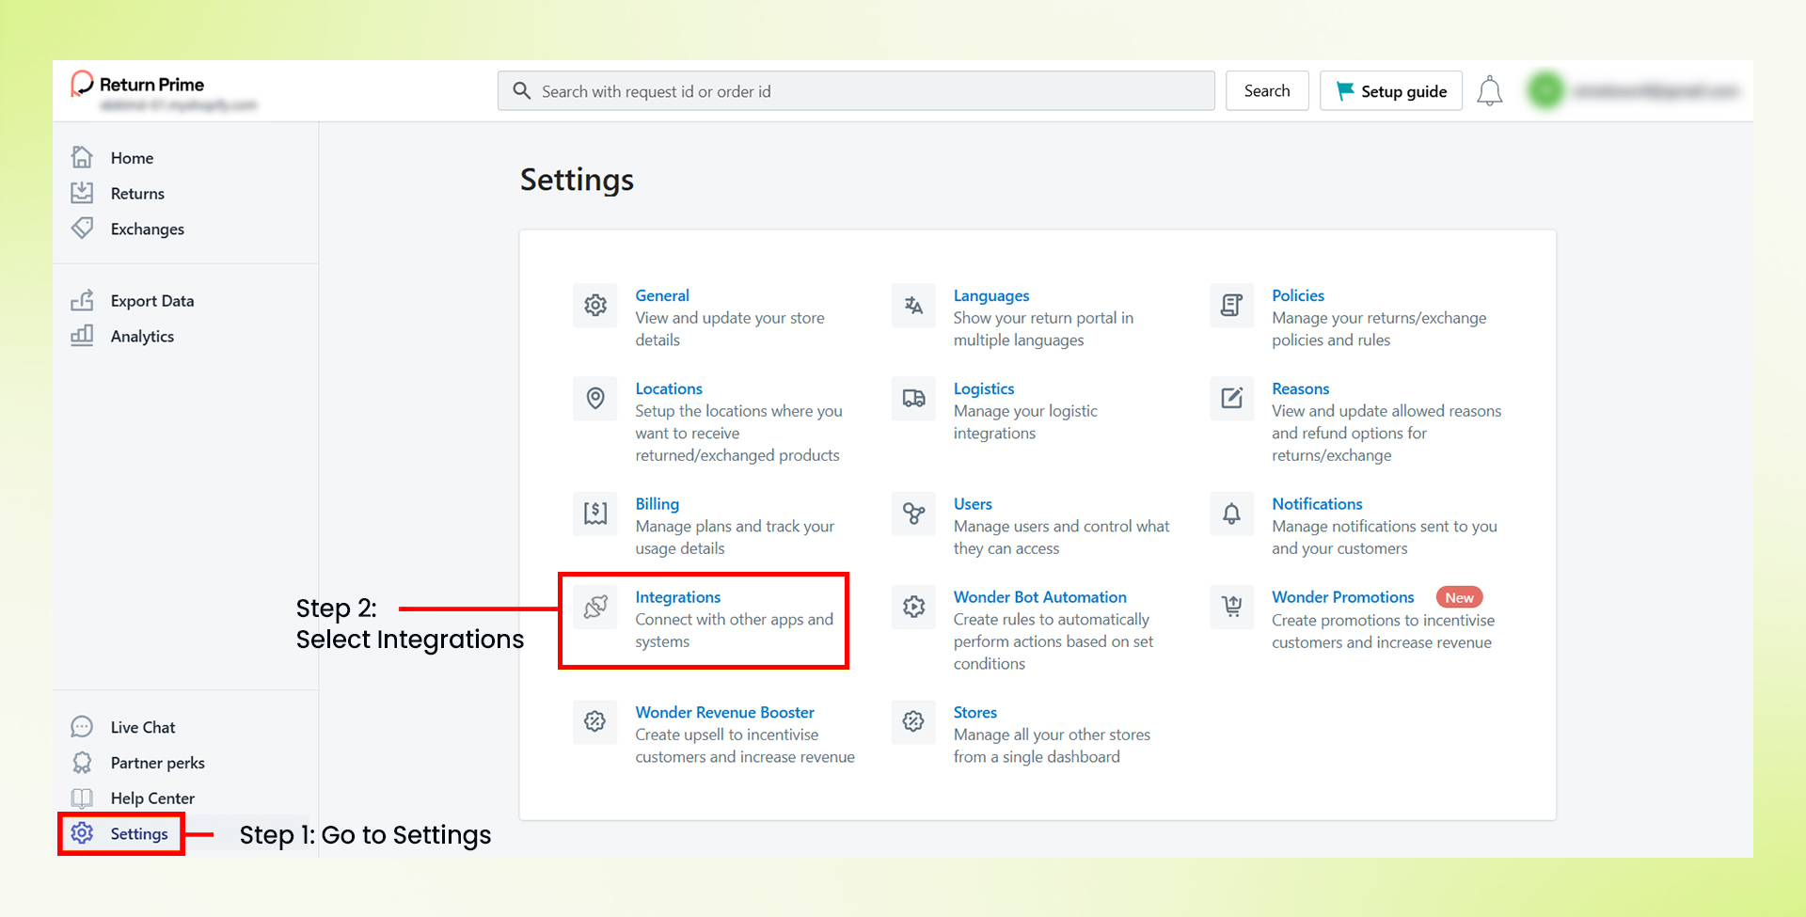Open Analytics via its chart icon

coord(83,336)
